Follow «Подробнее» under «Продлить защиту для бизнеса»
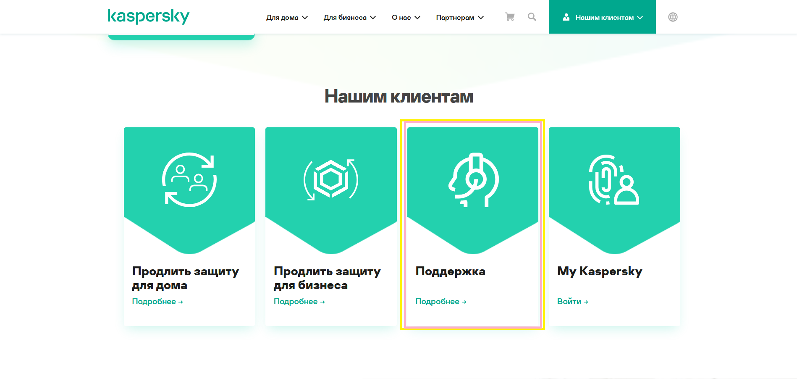 pyautogui.click(x=299, y=302)
